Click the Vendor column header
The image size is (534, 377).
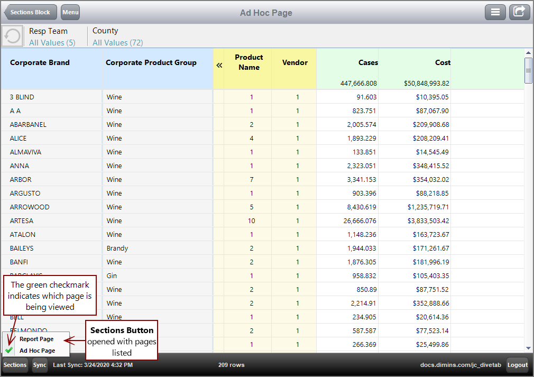[x=293, y=62]
